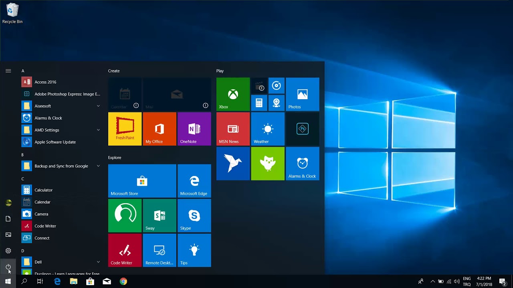Open the green headphone circle tile
This screenshot has height=288, width=513.
click(x=125, y=216)
